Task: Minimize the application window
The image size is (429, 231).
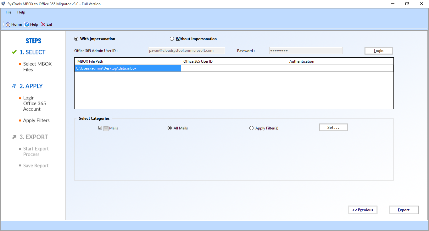Action: point(393,4)
